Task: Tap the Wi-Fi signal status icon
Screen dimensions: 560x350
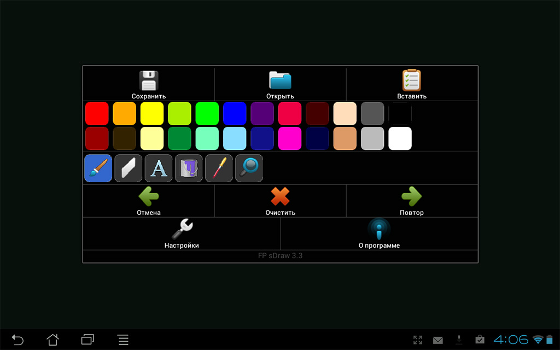Action: tap(538, 340)
